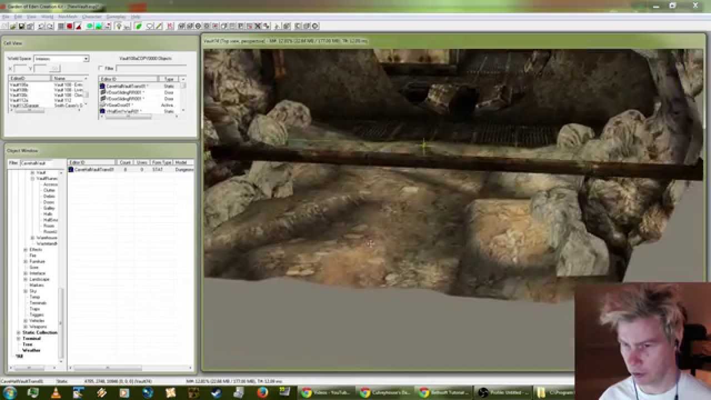Open the Character menu
The height and width of the screenshot is (400, 711).
[92, 17]
